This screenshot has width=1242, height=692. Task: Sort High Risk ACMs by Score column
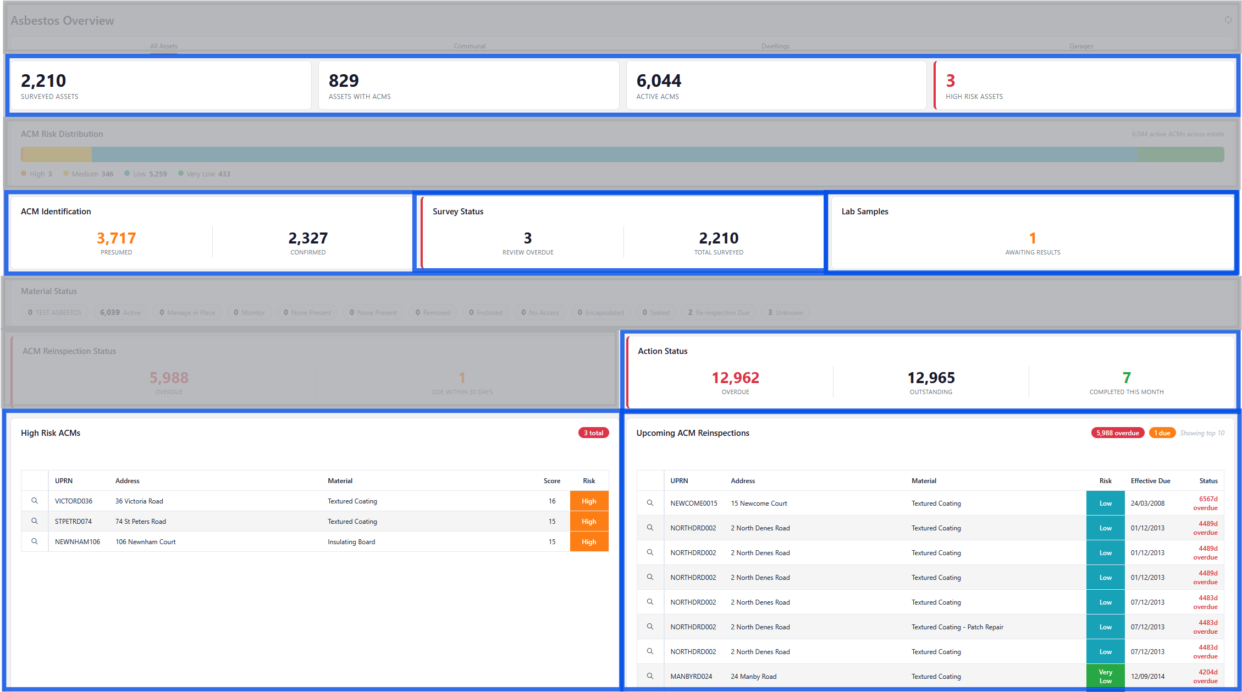pyautogui.click(x=551, y=480)
